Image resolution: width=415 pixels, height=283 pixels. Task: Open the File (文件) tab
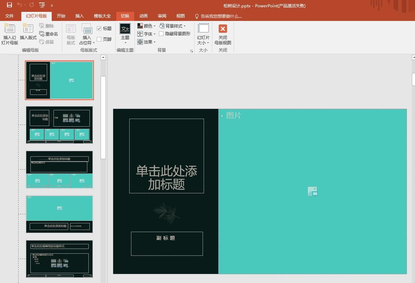point(9,16)
